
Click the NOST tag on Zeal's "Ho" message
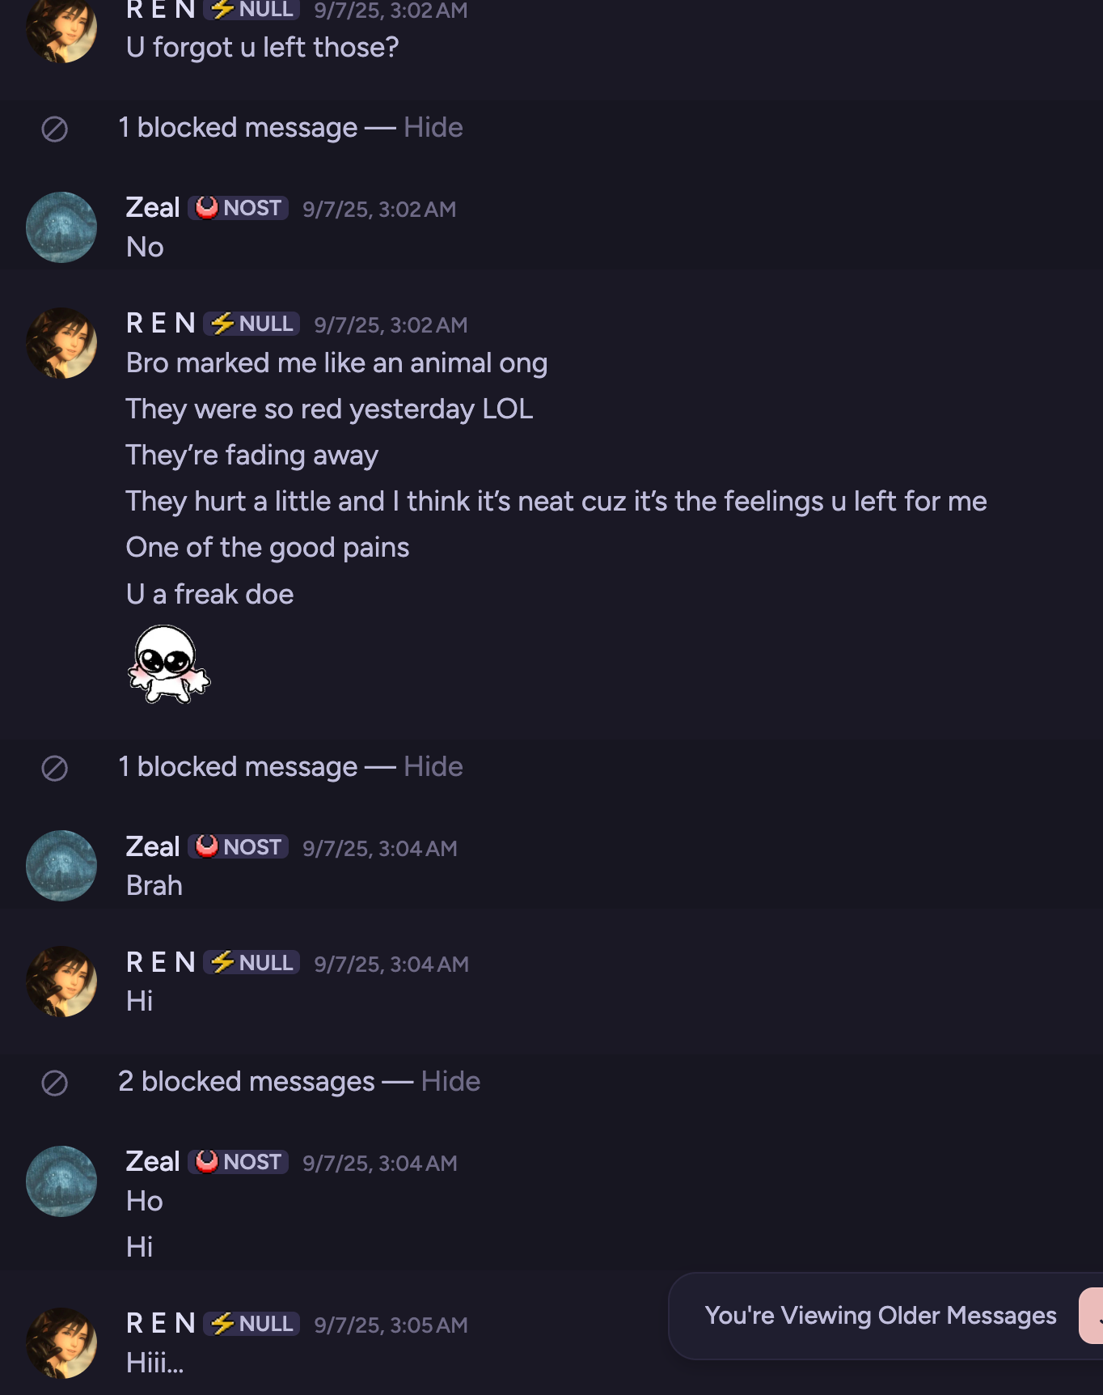coord(239,1162)
